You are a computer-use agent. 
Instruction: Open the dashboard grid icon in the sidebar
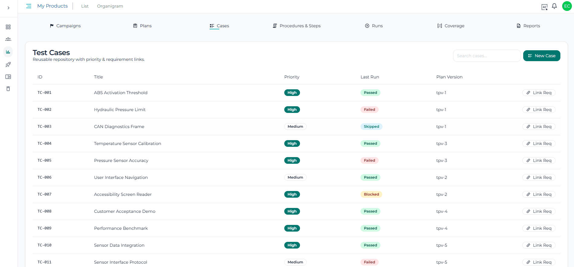click(8, 27)
